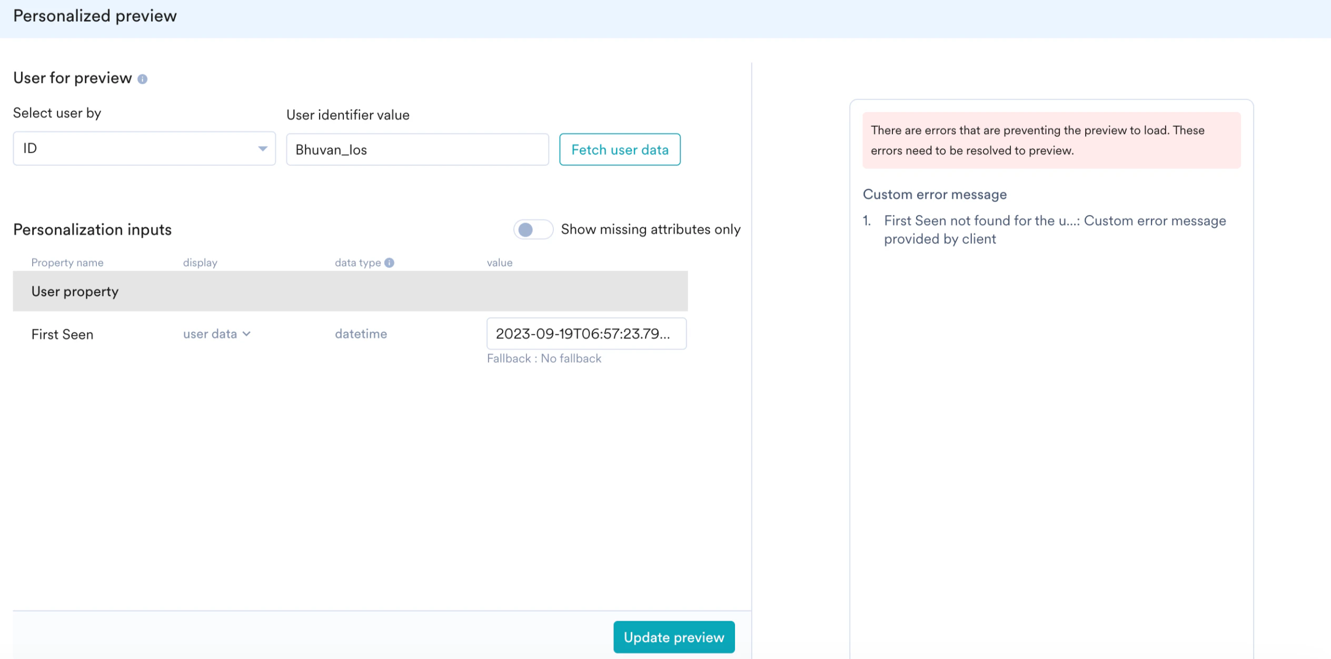Screen dimensions: 1331x659
Task: Expand the user data display dropdown
Action: click(x=216, y=334)
